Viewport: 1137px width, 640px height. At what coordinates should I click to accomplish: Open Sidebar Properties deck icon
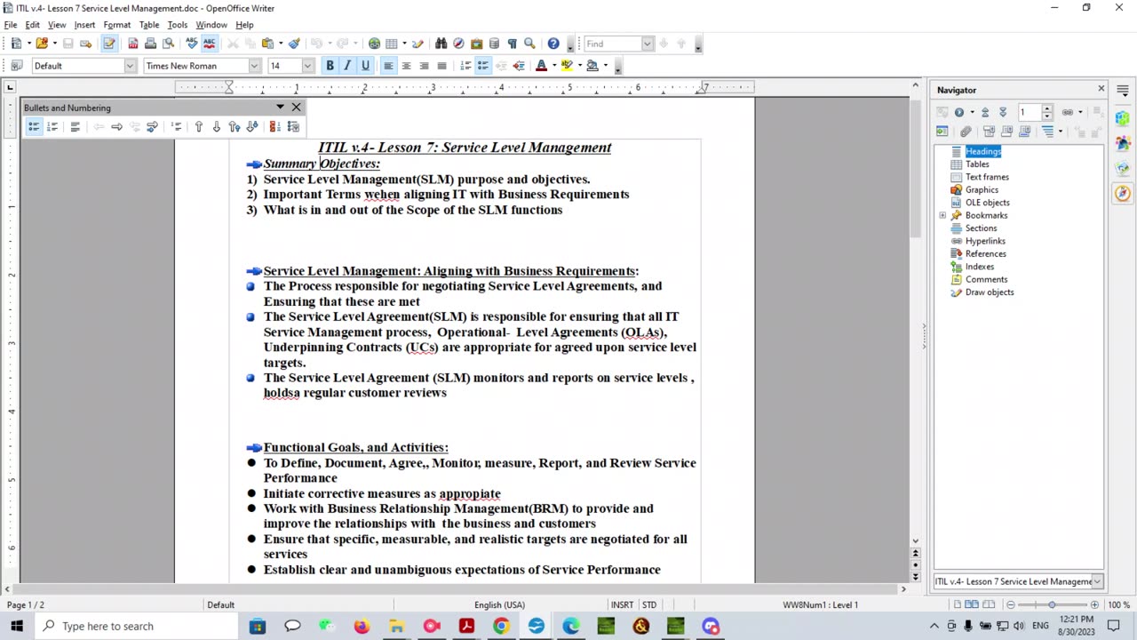coord(1123,117)
